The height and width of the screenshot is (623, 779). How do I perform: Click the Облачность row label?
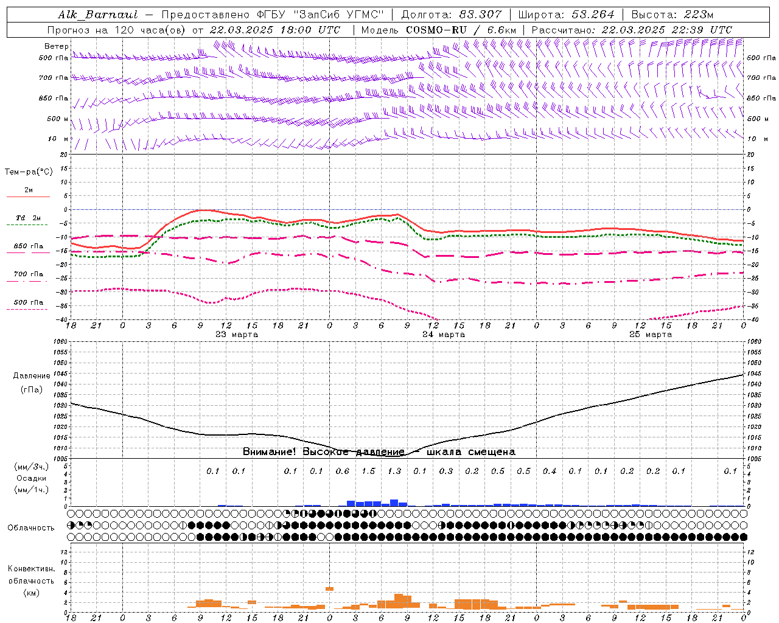(31, 527)
